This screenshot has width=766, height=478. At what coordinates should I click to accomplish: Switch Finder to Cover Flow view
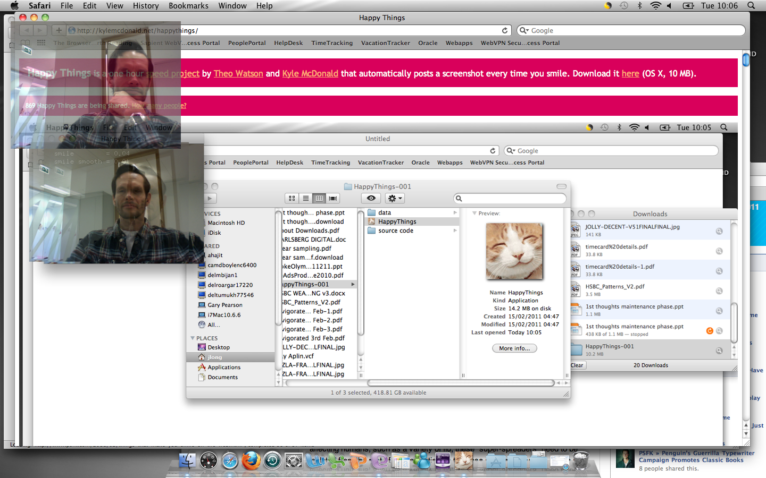[333, 198]
